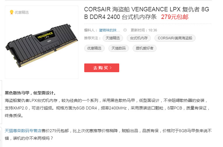Click the yellow medal badge icon

tap(12, 12)
